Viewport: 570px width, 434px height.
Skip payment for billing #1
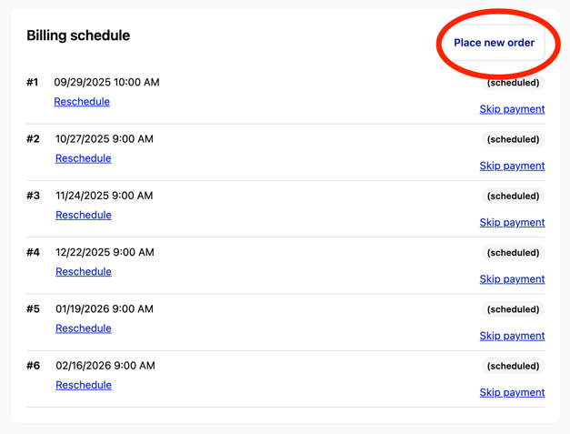[512, 109]
